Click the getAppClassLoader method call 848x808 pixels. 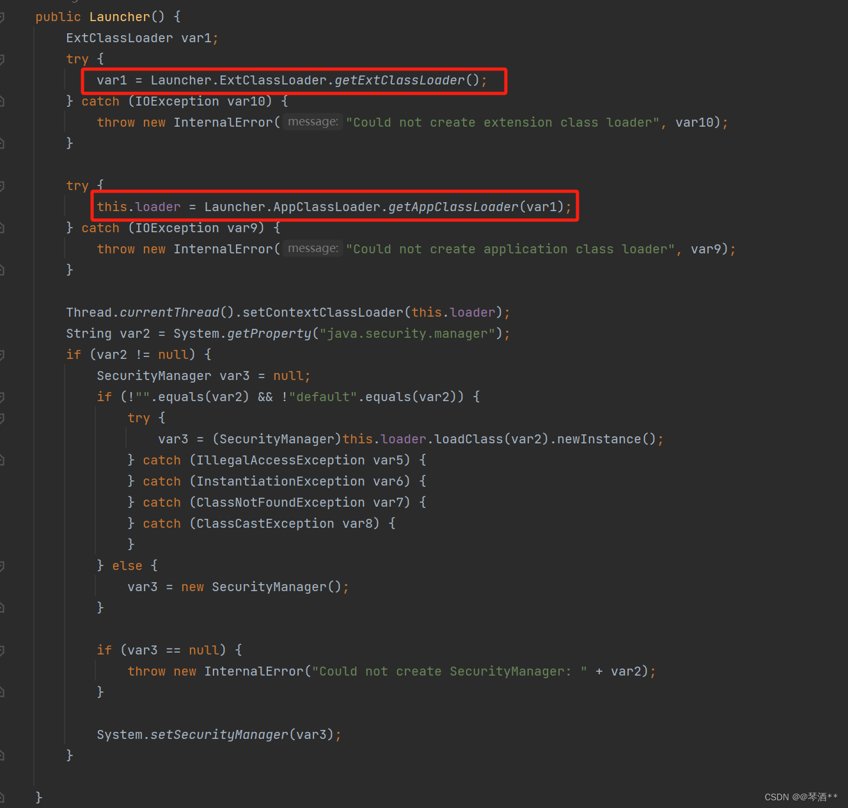pos(453,207)
